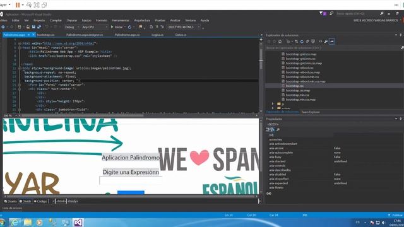Click the View Code icon in Solution Explorer
Viewport: 404px width, 227px height.
tap(320, 42)
